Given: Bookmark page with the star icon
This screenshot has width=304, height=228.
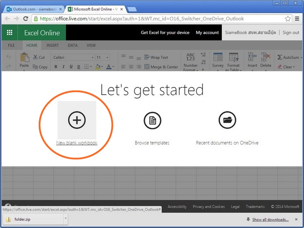Looking at the screenshot, I should coord(287,19).
